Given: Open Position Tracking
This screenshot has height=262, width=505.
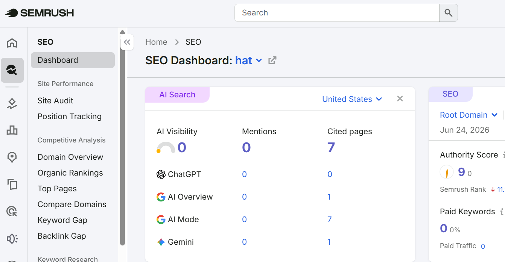Looking at the screenshot, I should click(70, 117).
